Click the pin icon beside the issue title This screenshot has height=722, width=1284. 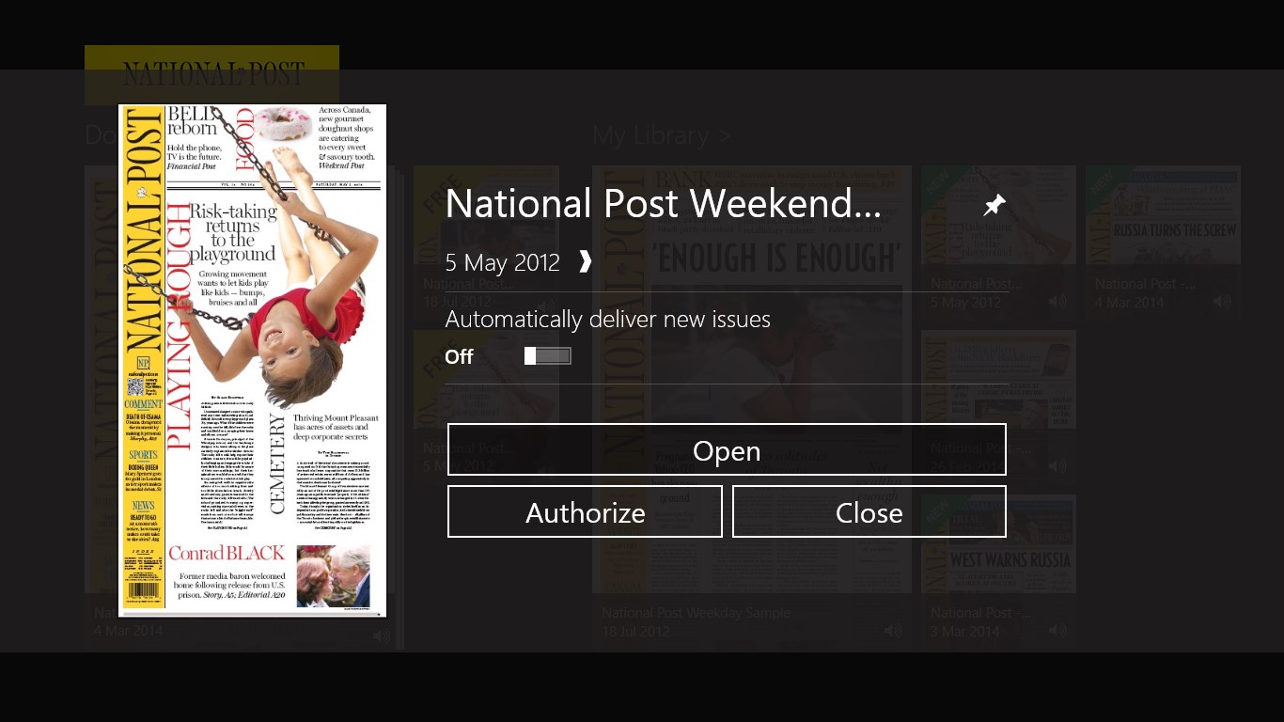click(x=994, y=205)
